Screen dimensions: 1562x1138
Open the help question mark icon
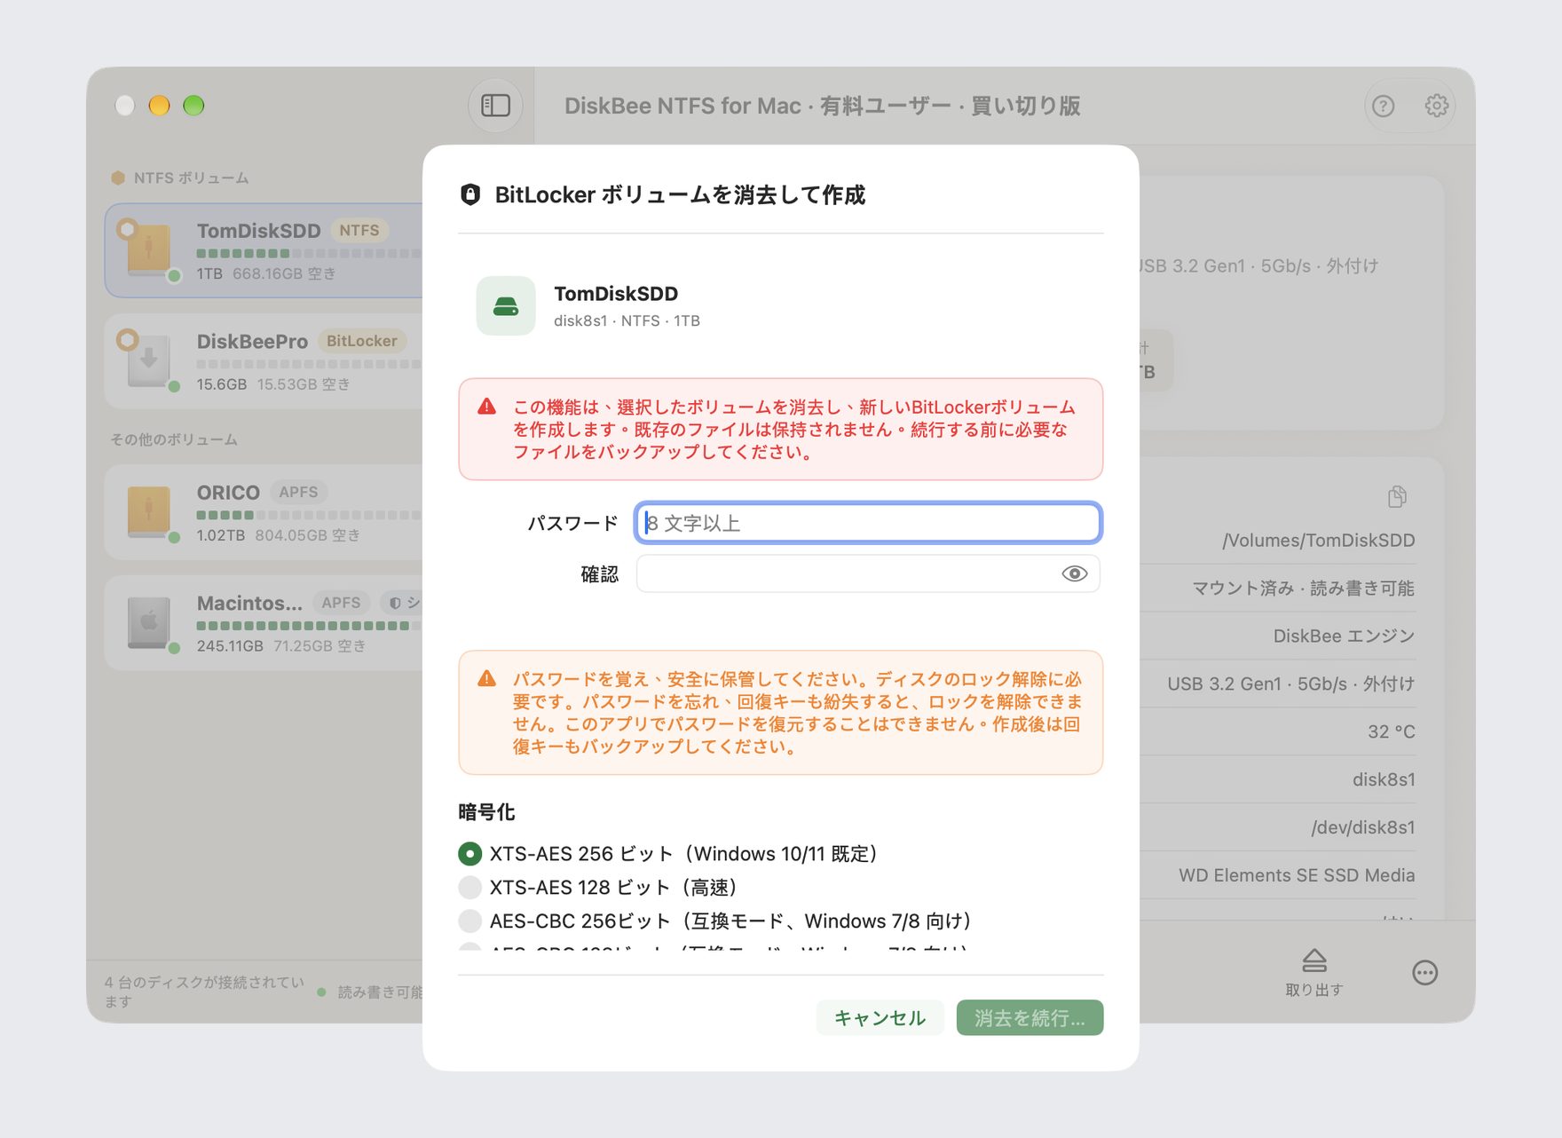click(x=1383, y=107)
